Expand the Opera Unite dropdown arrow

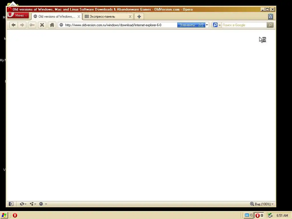click(35, 204)
